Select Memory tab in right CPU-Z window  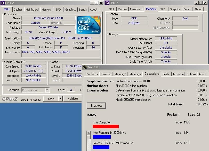[x=151, y=9]
